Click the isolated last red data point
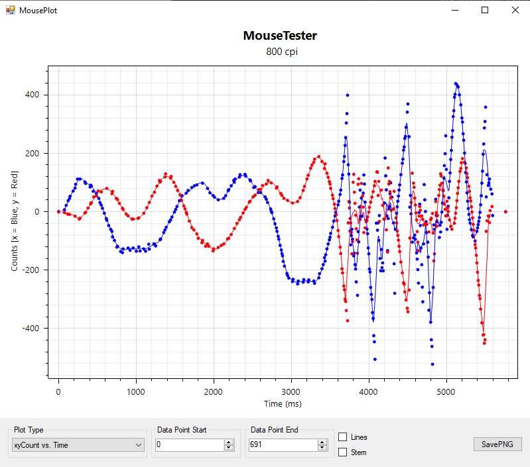Screen dimensions: 530x467 point(505,212)
